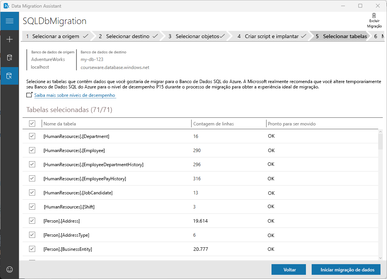Open the hamburger menu icon

tap(10, 21)
